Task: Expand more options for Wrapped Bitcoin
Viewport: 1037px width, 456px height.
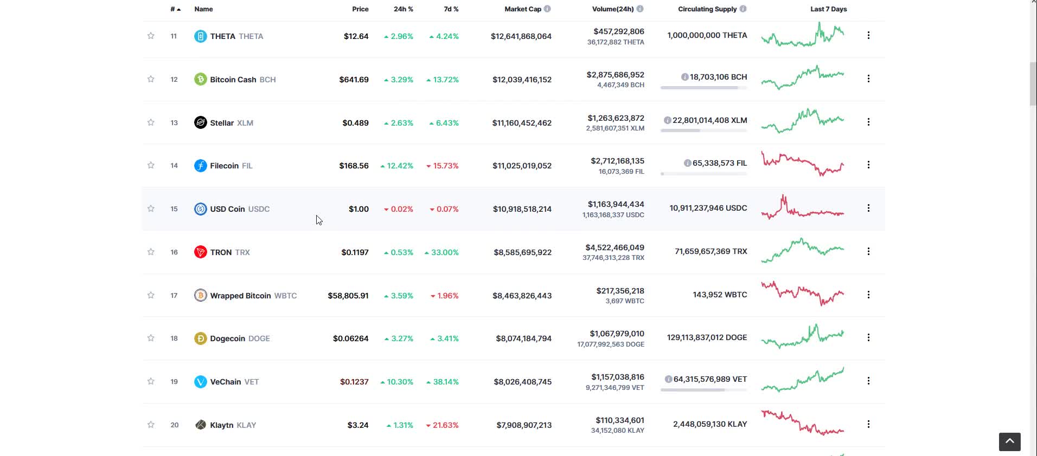Action: point(868,295)
